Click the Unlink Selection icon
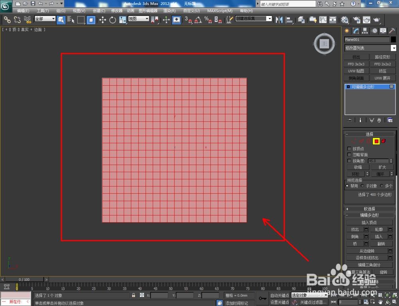 pos(17,20)
